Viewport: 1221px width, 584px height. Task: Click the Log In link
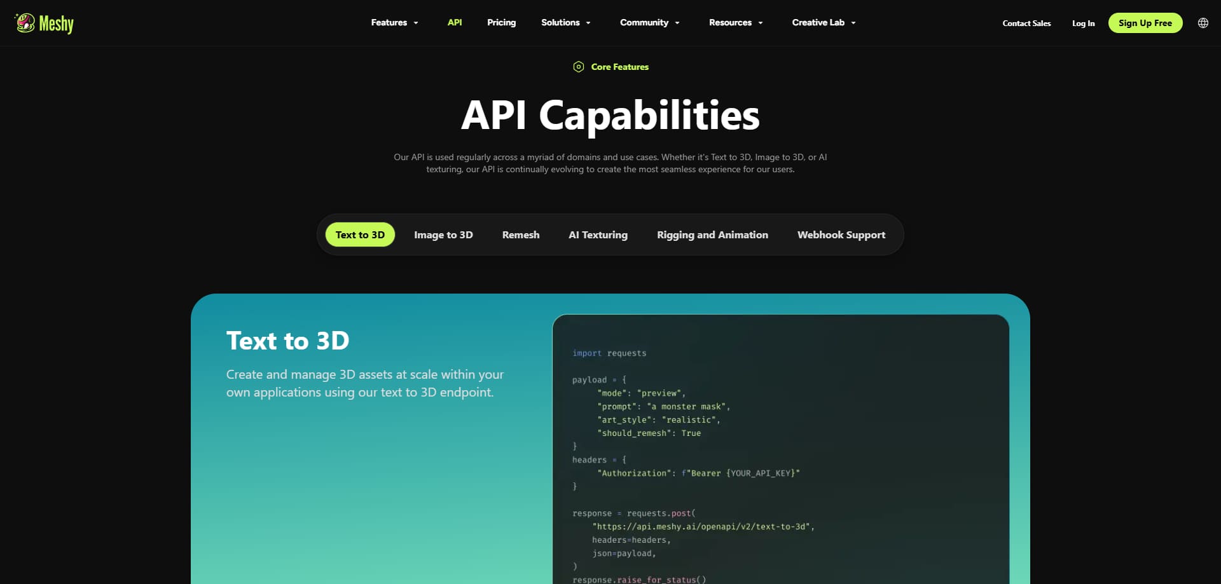coord(1084,24)
